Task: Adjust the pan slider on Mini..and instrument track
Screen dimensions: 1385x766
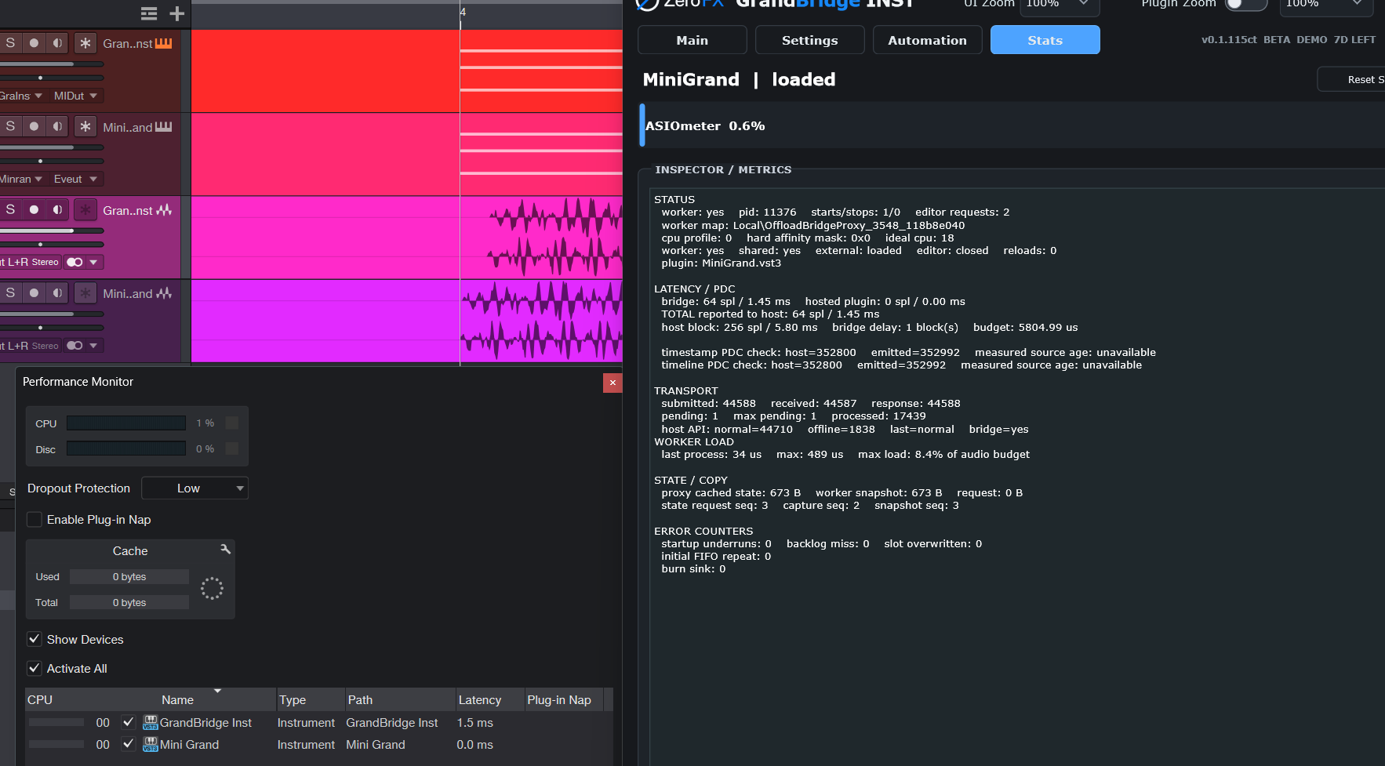Action: click(52, 161)
